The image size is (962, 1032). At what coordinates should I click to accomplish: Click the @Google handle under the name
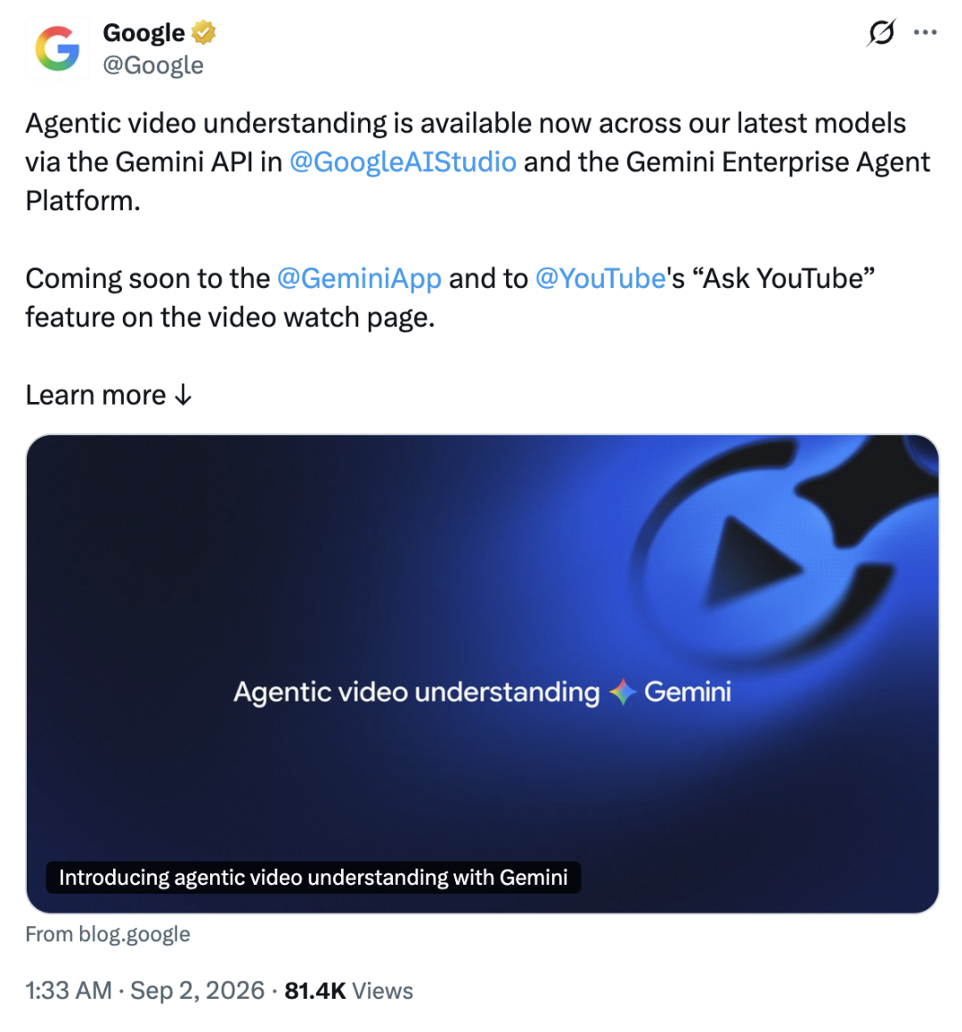[x=153, y=65]
